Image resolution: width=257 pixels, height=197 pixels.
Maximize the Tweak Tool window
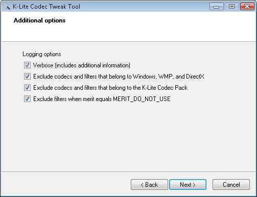[231, 7]
